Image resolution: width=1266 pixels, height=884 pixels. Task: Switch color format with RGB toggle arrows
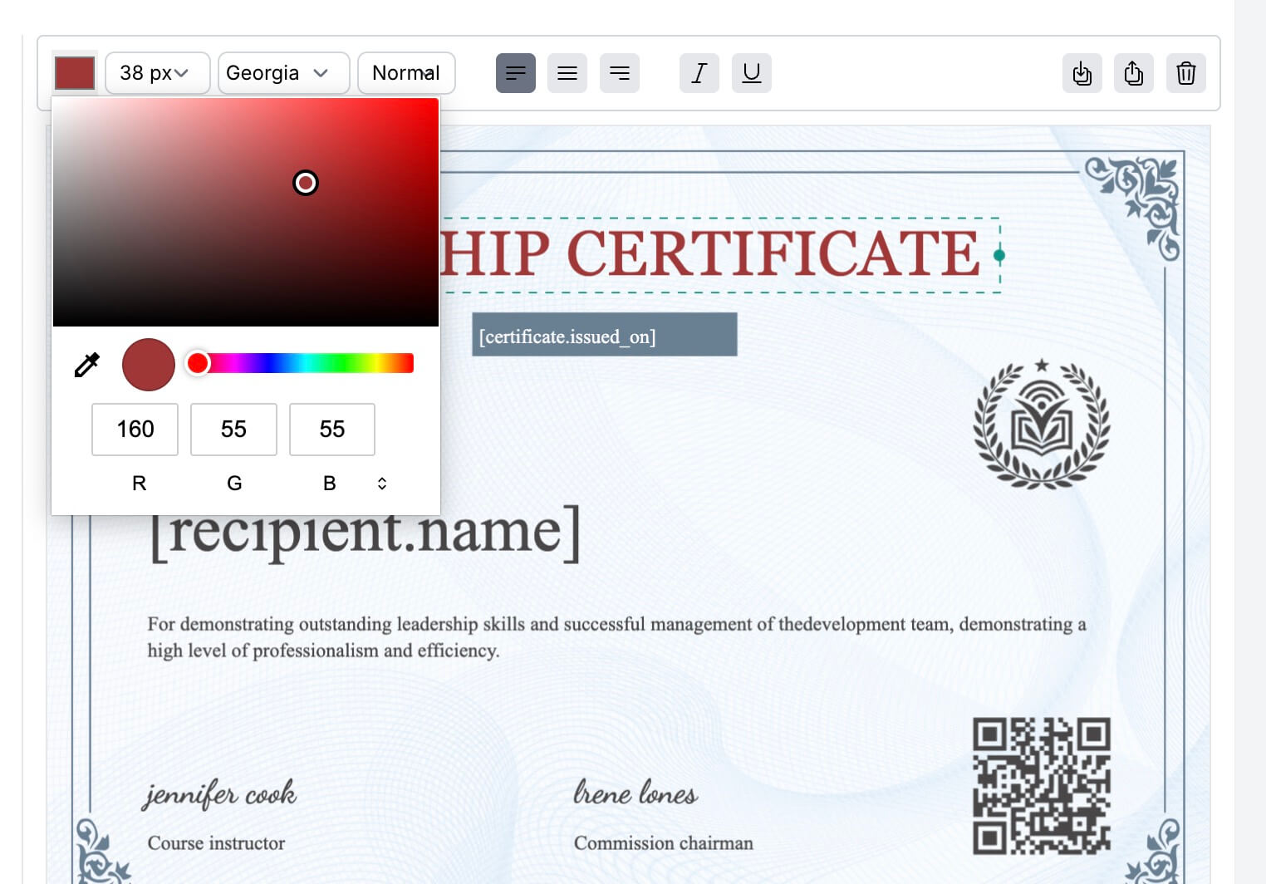point(382,484)
